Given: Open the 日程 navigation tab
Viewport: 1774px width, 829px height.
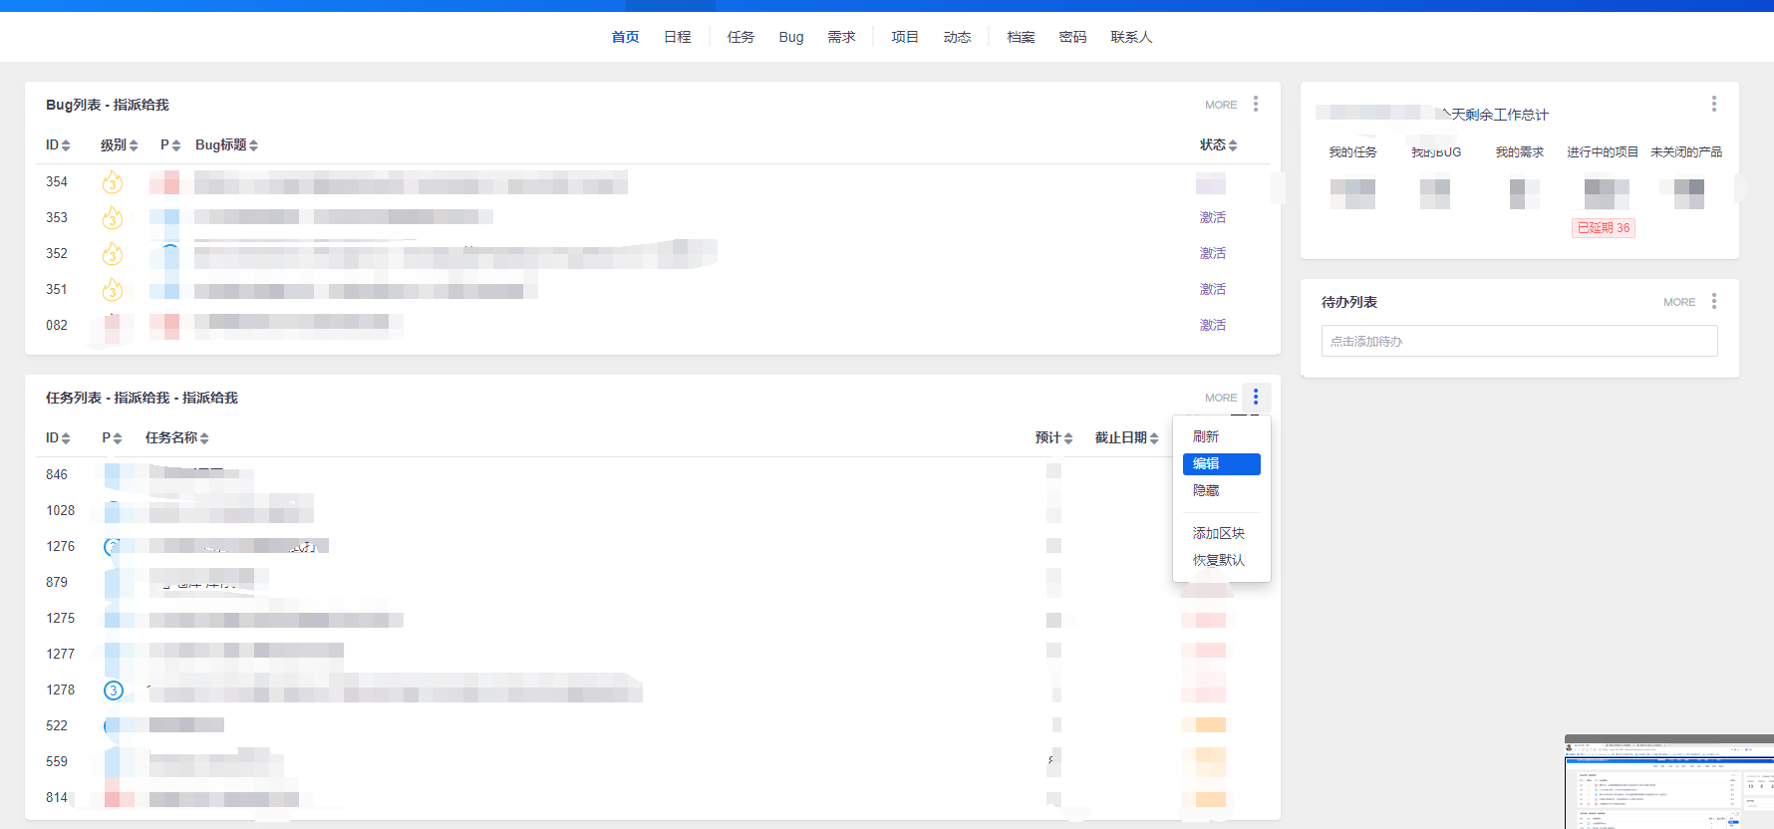Looking at the screenshot, I should pyautogui.click(x=678, y=37).
